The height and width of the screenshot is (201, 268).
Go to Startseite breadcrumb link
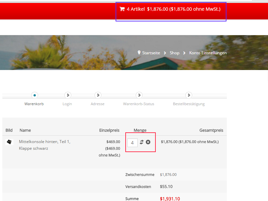(151, 53)
